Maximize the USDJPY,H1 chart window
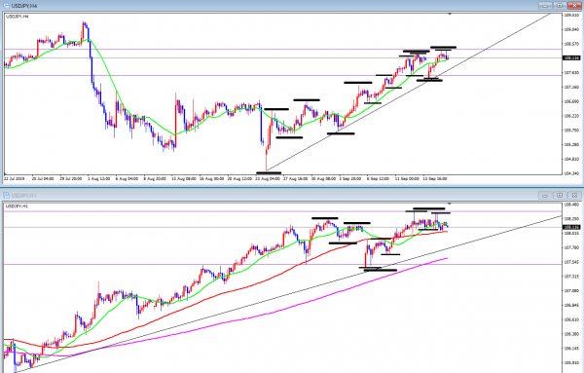 coord(560,195)
